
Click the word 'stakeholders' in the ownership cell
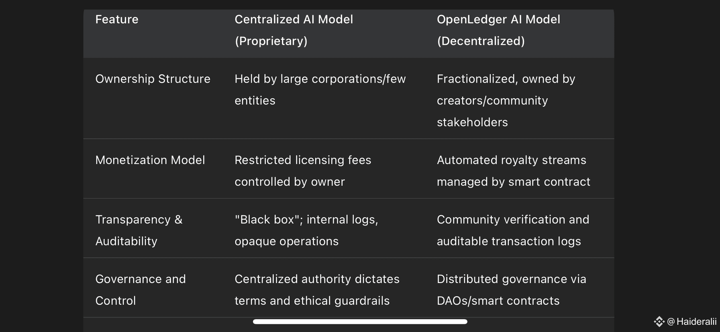point(472,122)
